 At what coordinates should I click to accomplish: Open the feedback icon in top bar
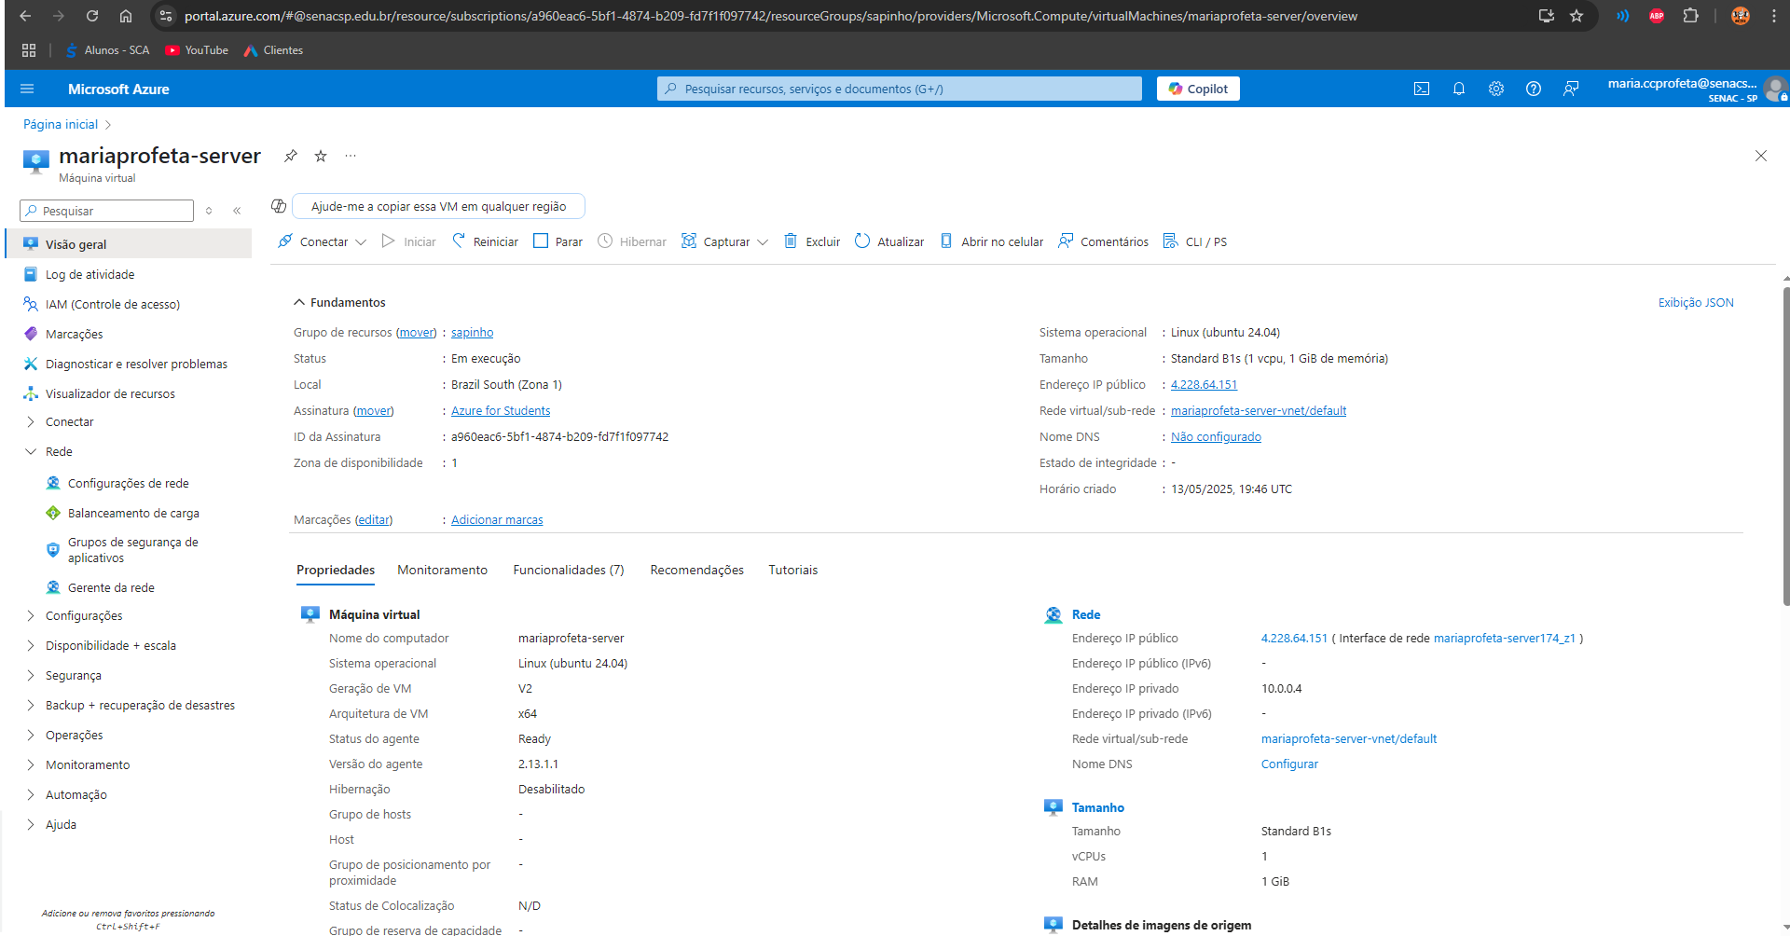(1571, 89)
